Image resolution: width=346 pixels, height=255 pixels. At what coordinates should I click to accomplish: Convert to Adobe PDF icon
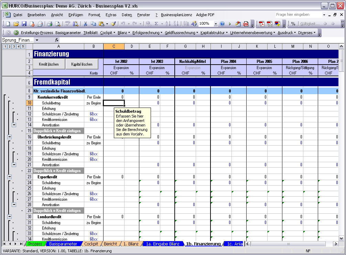[261, 24]
